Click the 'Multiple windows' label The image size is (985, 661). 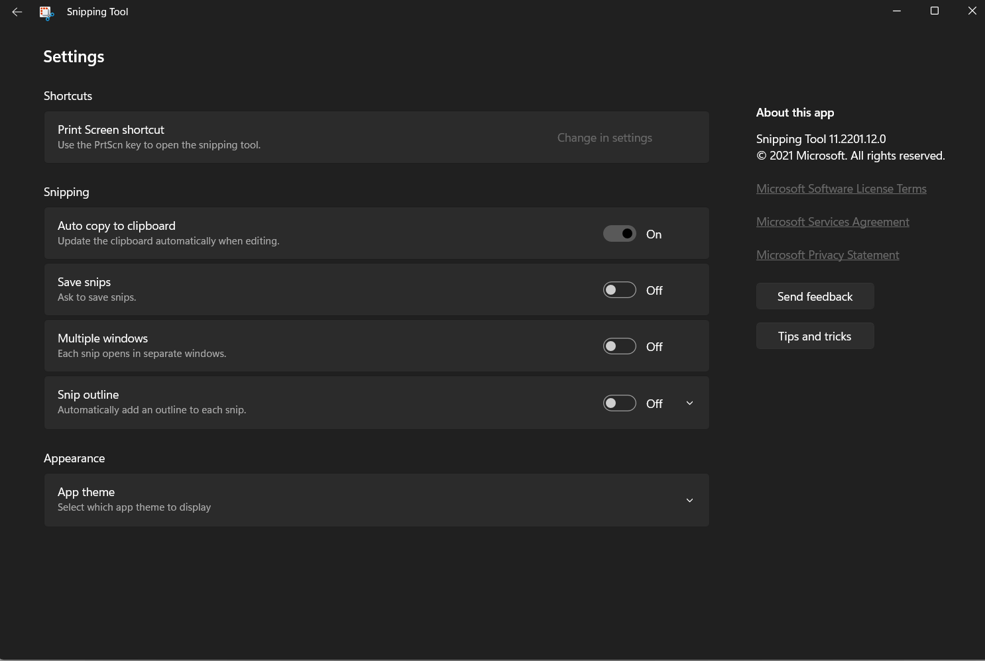103,338
